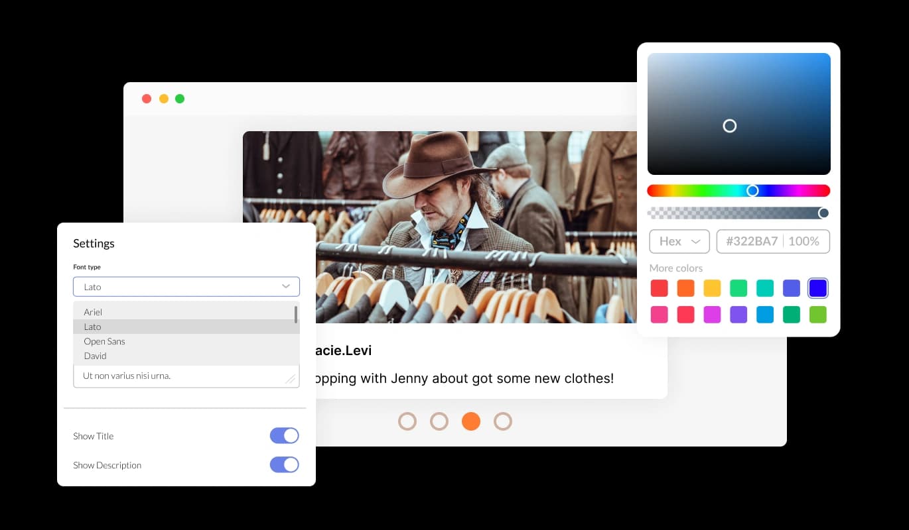Click the resize grip on the text area
Image resolution: width=909 pixels, height=530 pixels.
(x=290, y=379)
